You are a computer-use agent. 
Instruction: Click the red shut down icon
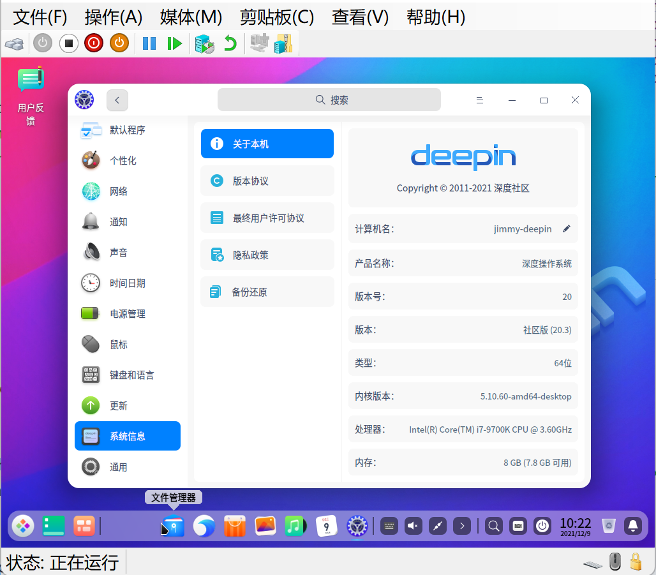[94, 43]
